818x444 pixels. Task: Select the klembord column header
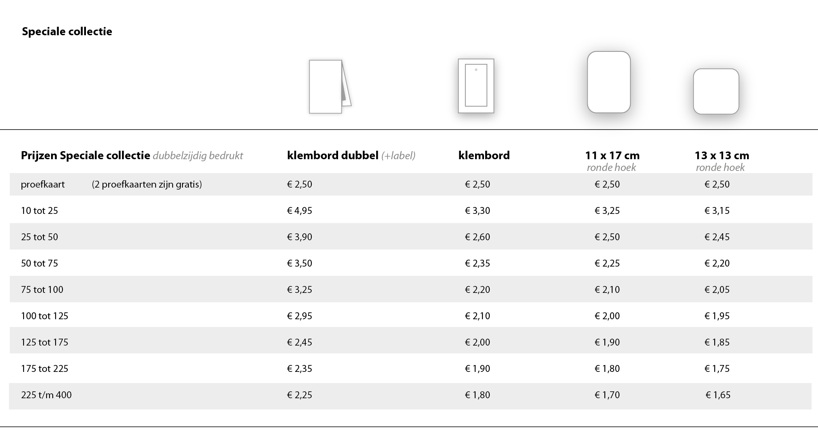(x=484, y=156)
